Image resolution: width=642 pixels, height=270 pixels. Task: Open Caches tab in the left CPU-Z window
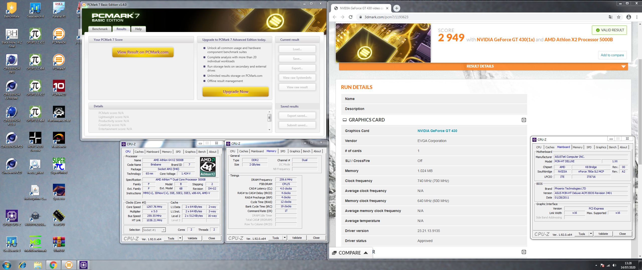139,152
